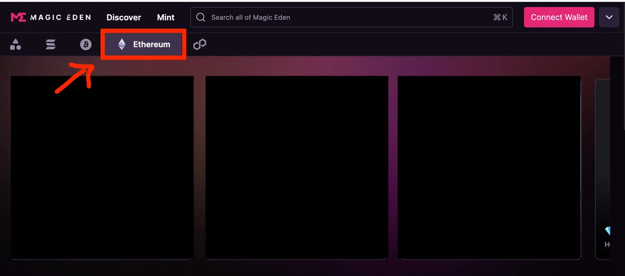Click the magnifier search icon

(201, 17)
